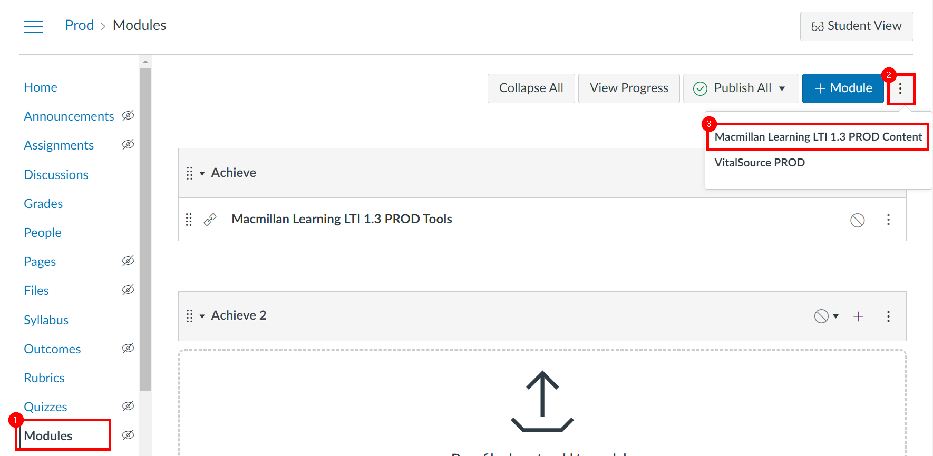
Task: Click the link icon beside Macmillan Learning Tools
Action: point(210,219)
